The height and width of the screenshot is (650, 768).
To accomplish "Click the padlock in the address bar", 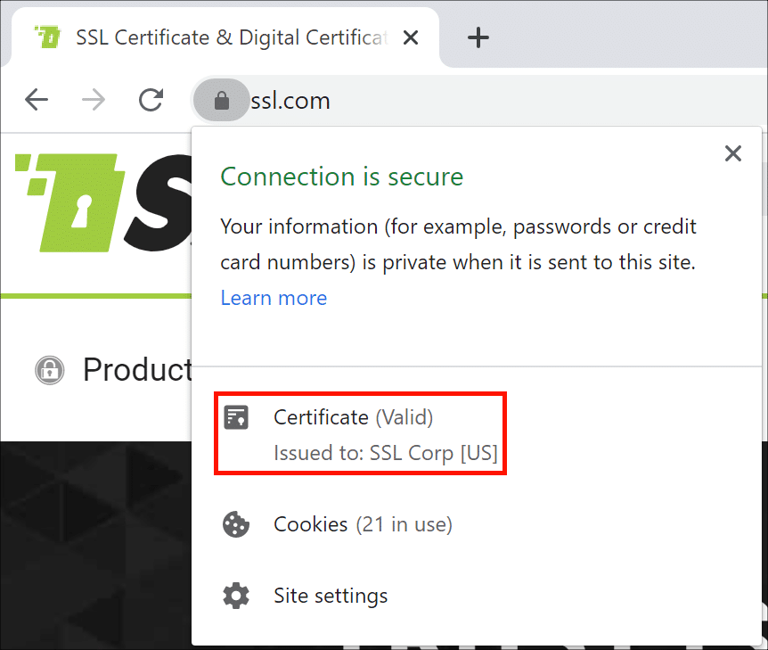I will [222, 100].
